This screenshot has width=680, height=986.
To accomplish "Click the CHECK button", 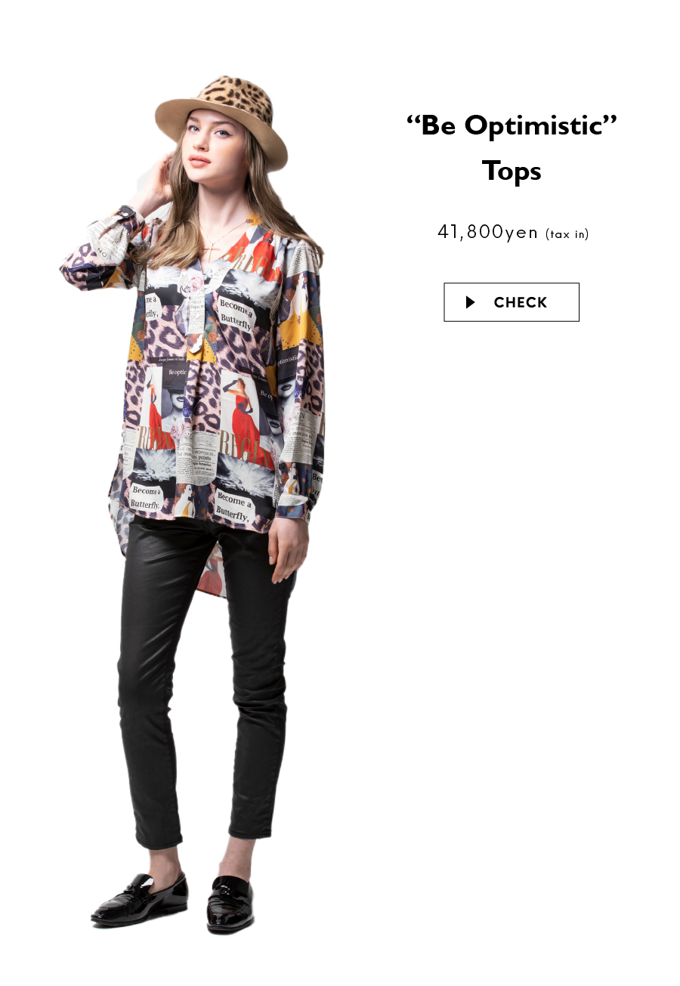I will point(512,302).
